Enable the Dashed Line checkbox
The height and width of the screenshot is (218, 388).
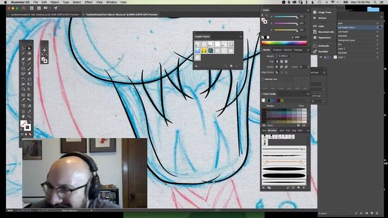[x=263, y=79]
